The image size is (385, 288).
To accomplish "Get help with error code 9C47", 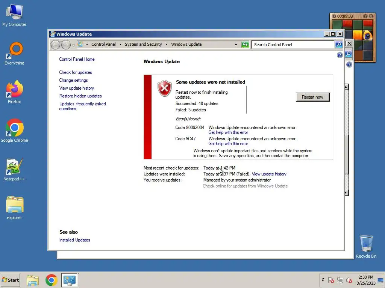I will click(x=228, y=144).
